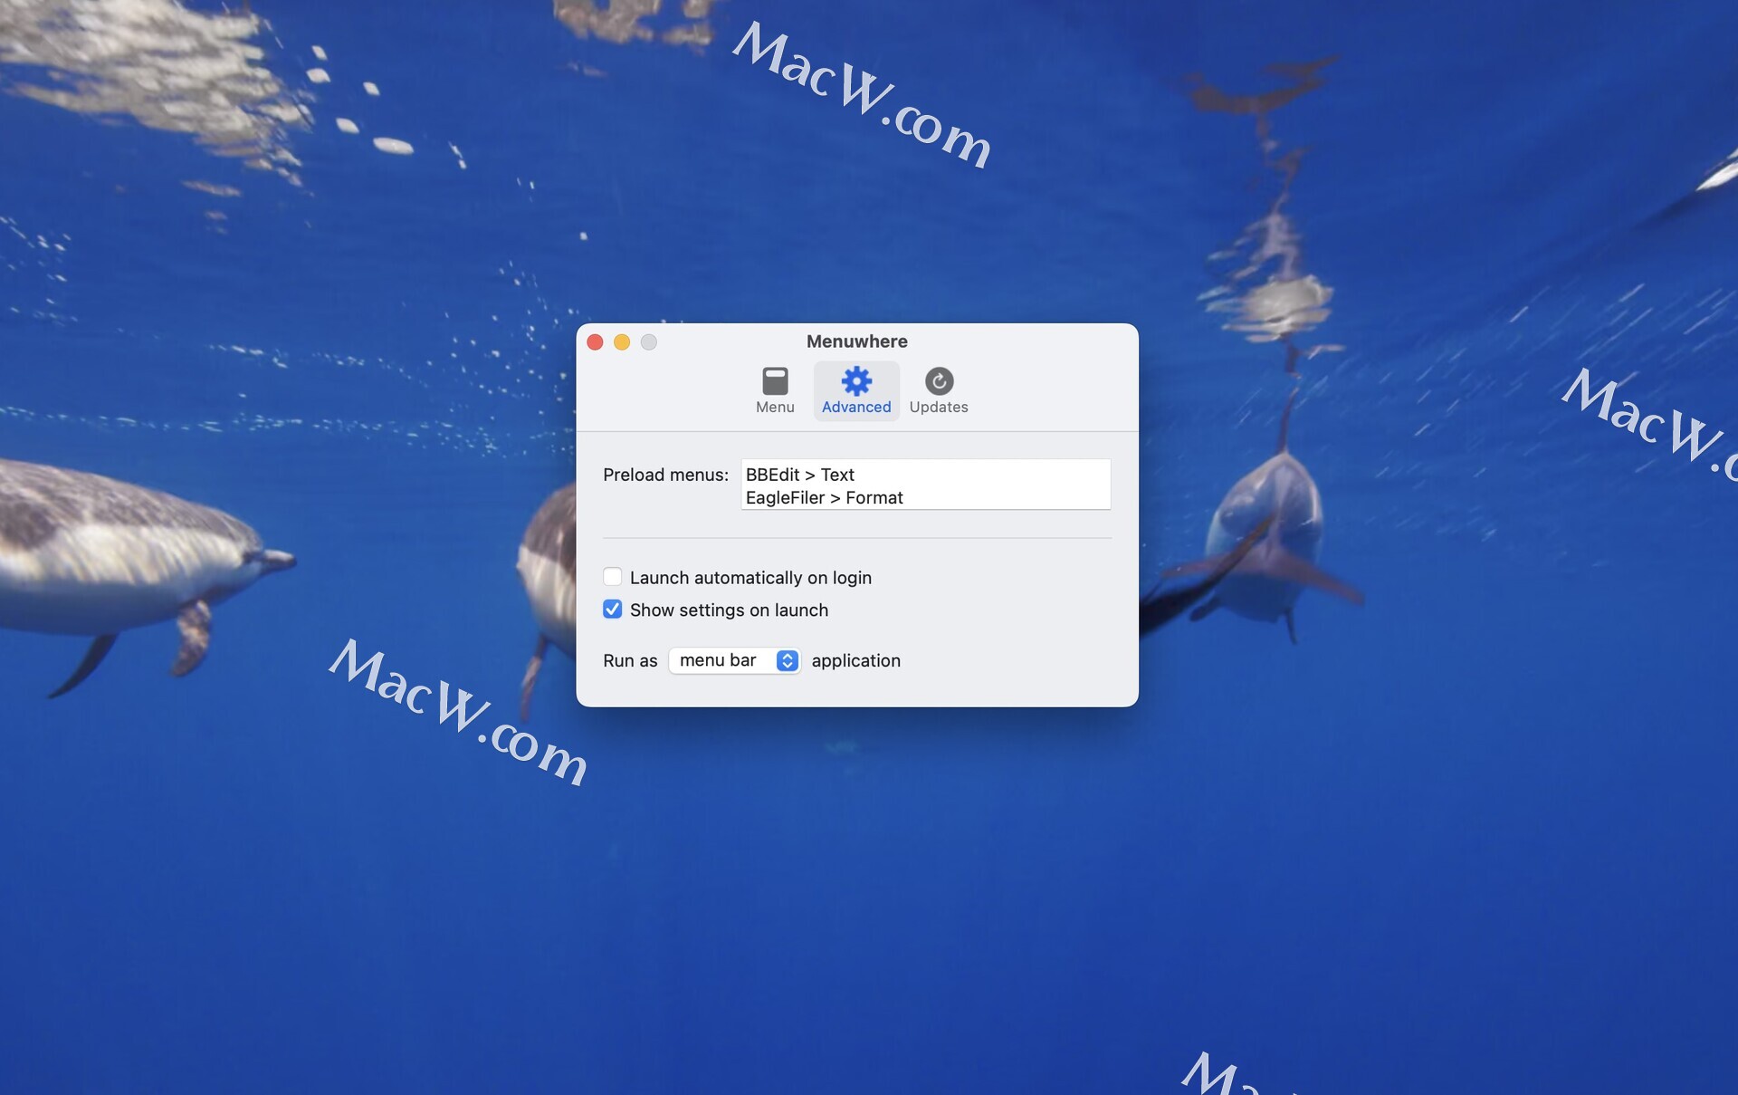
Task: Click into the Preload menus text field
Action: [925, 485]
